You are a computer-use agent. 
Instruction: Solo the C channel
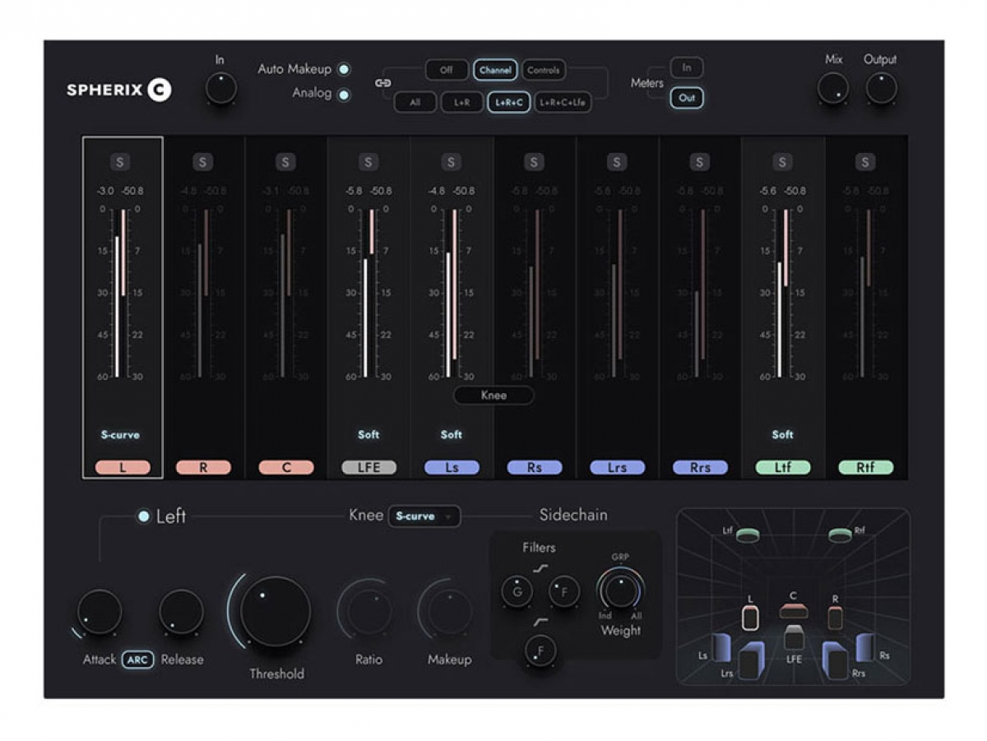click(285, 162)
